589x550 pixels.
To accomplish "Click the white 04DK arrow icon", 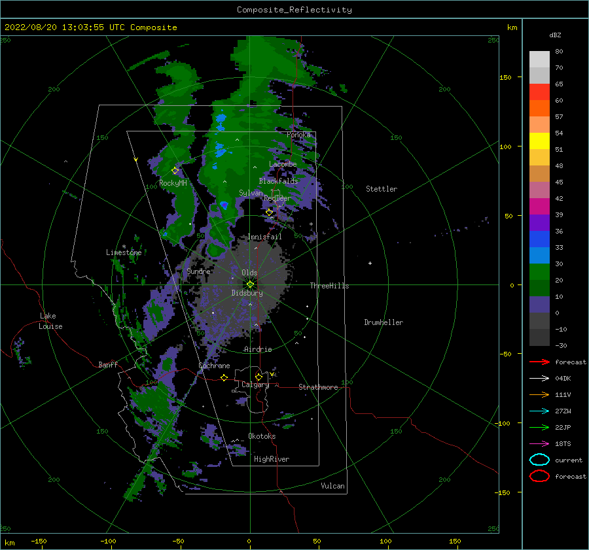I will (x=539, y=379).
